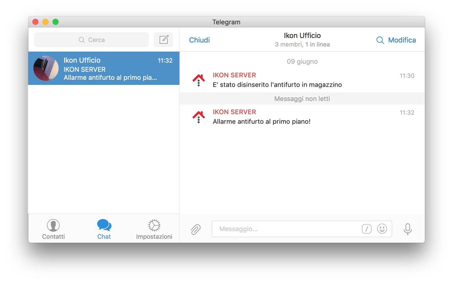Click the IKON SERVER avatar on the 11:32 message
Viewport: 453px width, 283px height.
point(198,117)
